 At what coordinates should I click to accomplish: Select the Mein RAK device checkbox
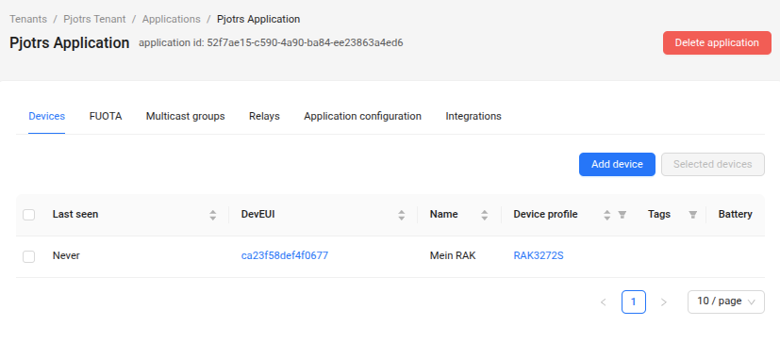pos(29,256)
